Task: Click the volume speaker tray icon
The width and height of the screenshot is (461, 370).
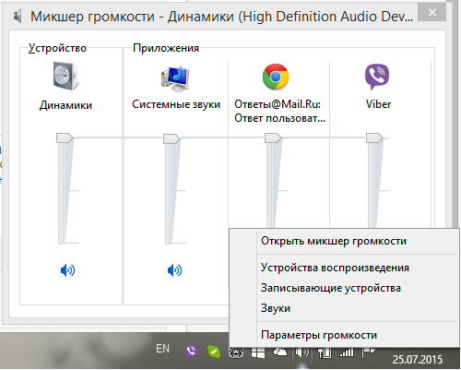Action: (301, 352)
